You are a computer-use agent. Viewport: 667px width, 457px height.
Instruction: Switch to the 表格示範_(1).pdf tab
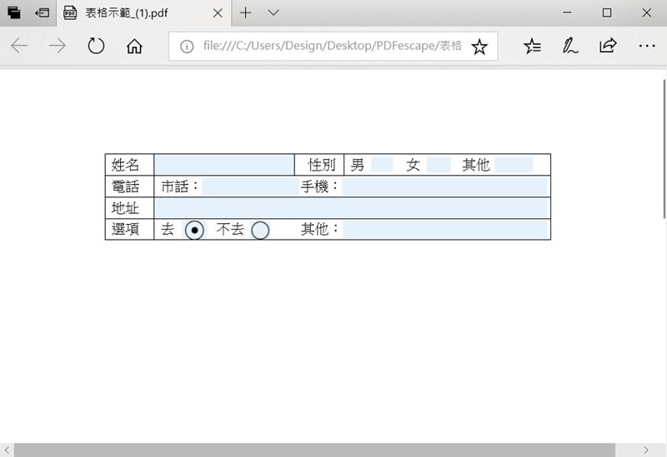point(144,13)
